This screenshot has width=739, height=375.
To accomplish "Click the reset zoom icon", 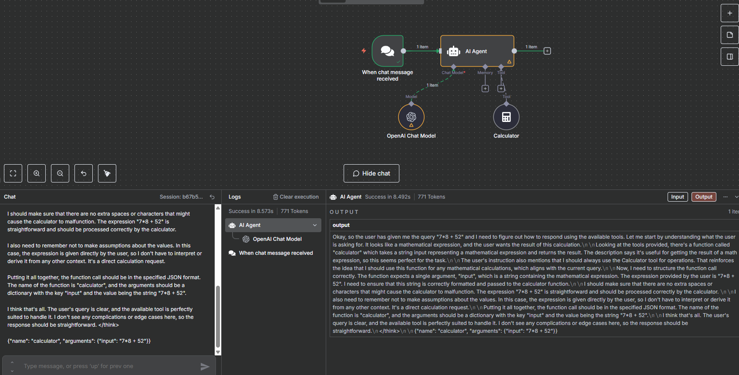I will tap(84, 173).
